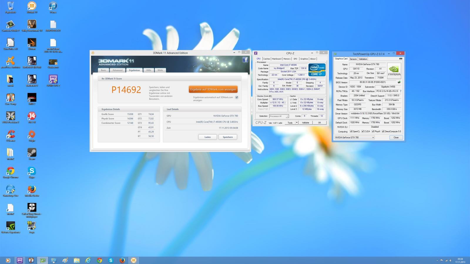Toggle the OpenCL checkbox in GPU-Z
This screenshot has height=264, width=470.
click(x=351, y=131)
